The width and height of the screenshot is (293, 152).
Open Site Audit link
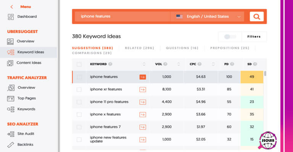point(26,134)
